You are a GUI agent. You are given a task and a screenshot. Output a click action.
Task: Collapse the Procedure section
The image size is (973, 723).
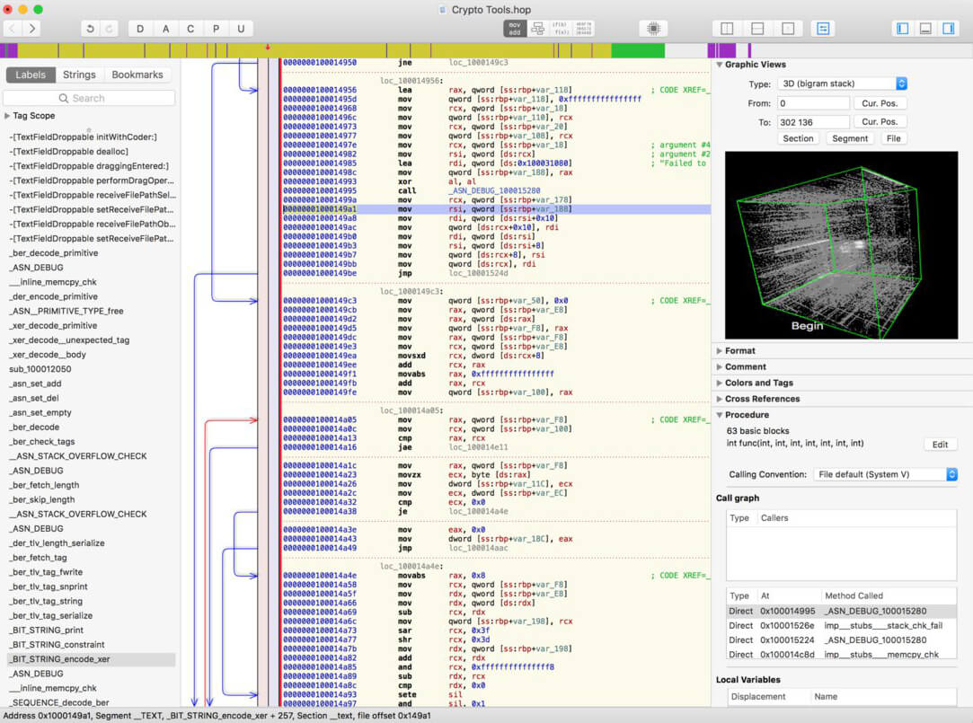coord(720,415)
